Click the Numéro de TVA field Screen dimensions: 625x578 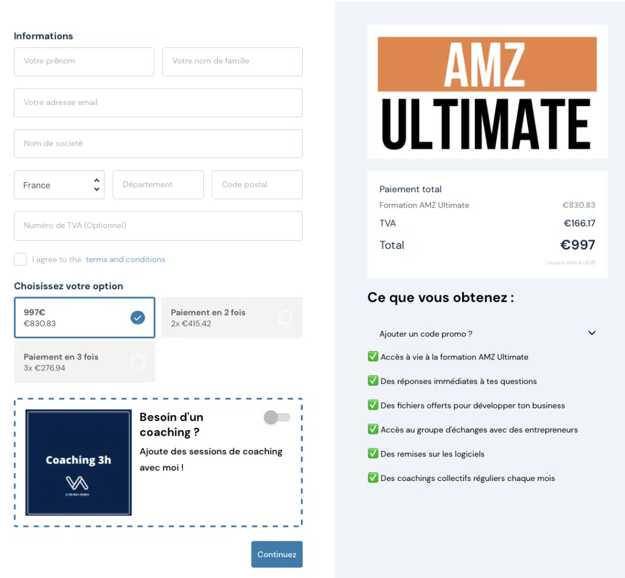[x=158, y=226]
